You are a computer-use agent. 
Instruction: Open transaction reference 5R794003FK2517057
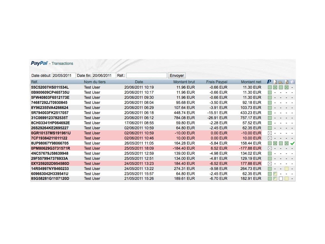50,113
